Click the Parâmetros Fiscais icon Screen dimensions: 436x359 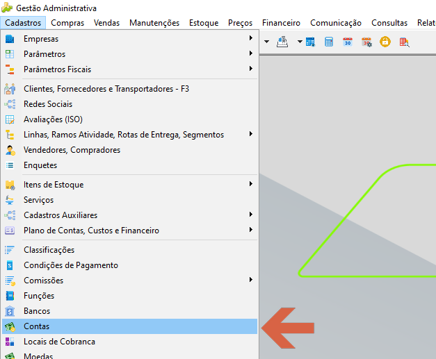coord(10,69)
